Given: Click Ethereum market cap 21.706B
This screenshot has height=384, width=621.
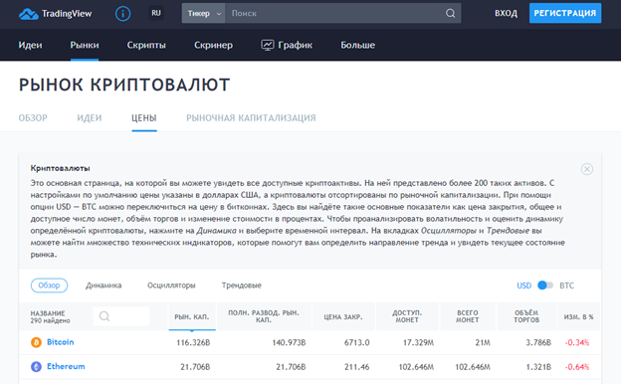Looking at the screenshot, I should click(195, 367).
